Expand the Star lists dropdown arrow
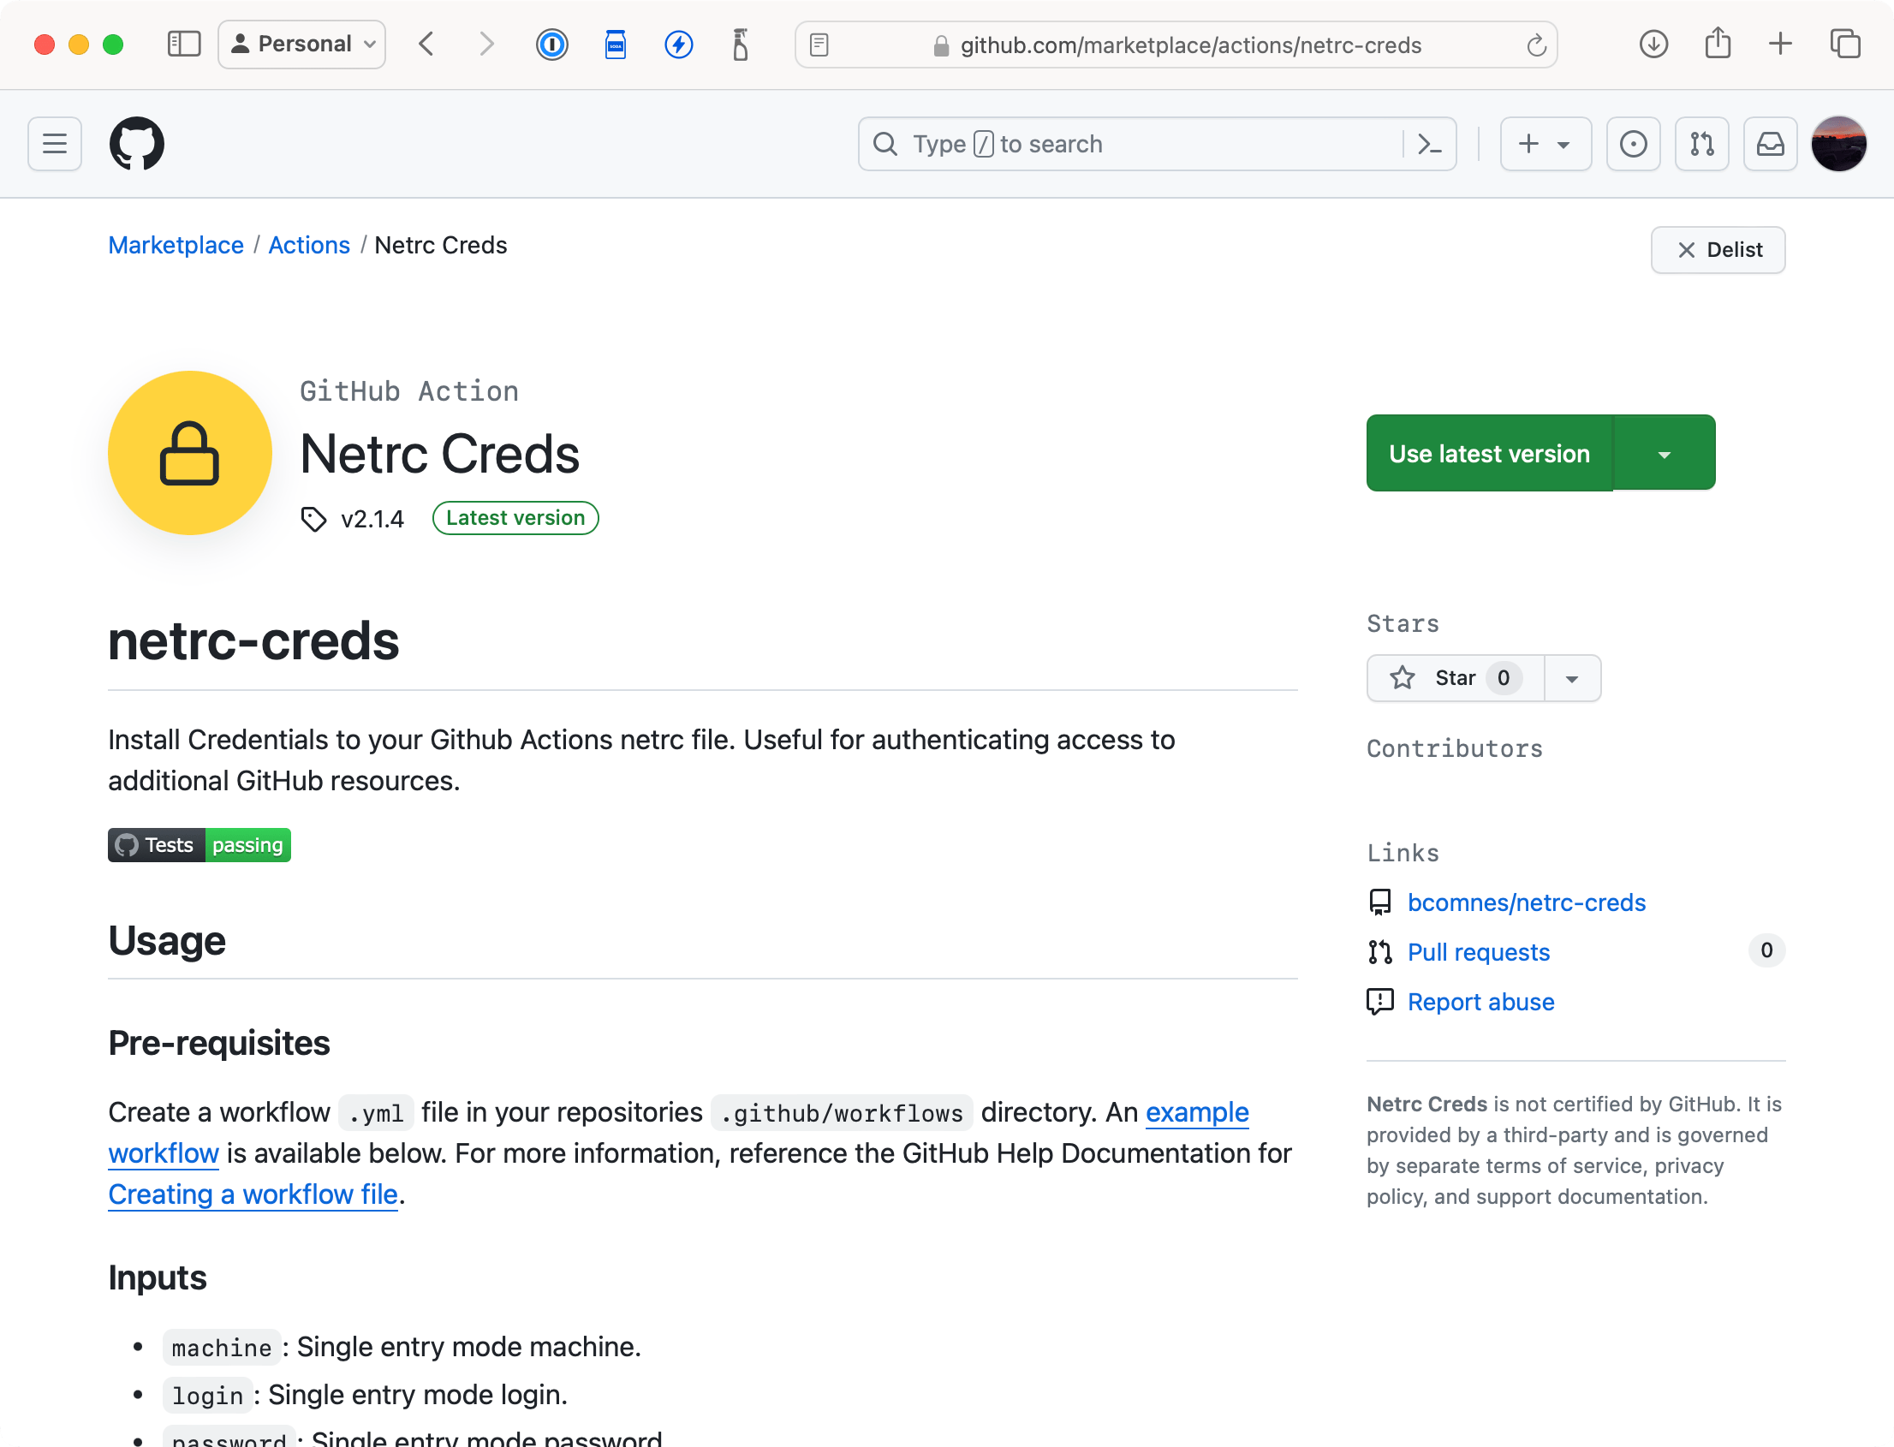1894x1447 pixels. [1572, 679]
